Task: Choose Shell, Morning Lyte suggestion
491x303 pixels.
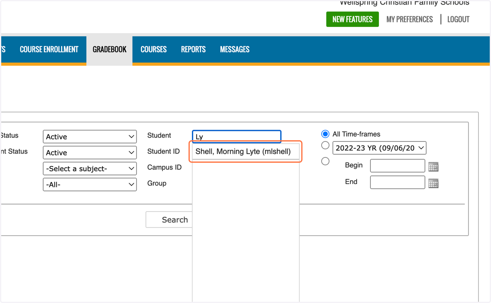Action: (x=245, y=152)
